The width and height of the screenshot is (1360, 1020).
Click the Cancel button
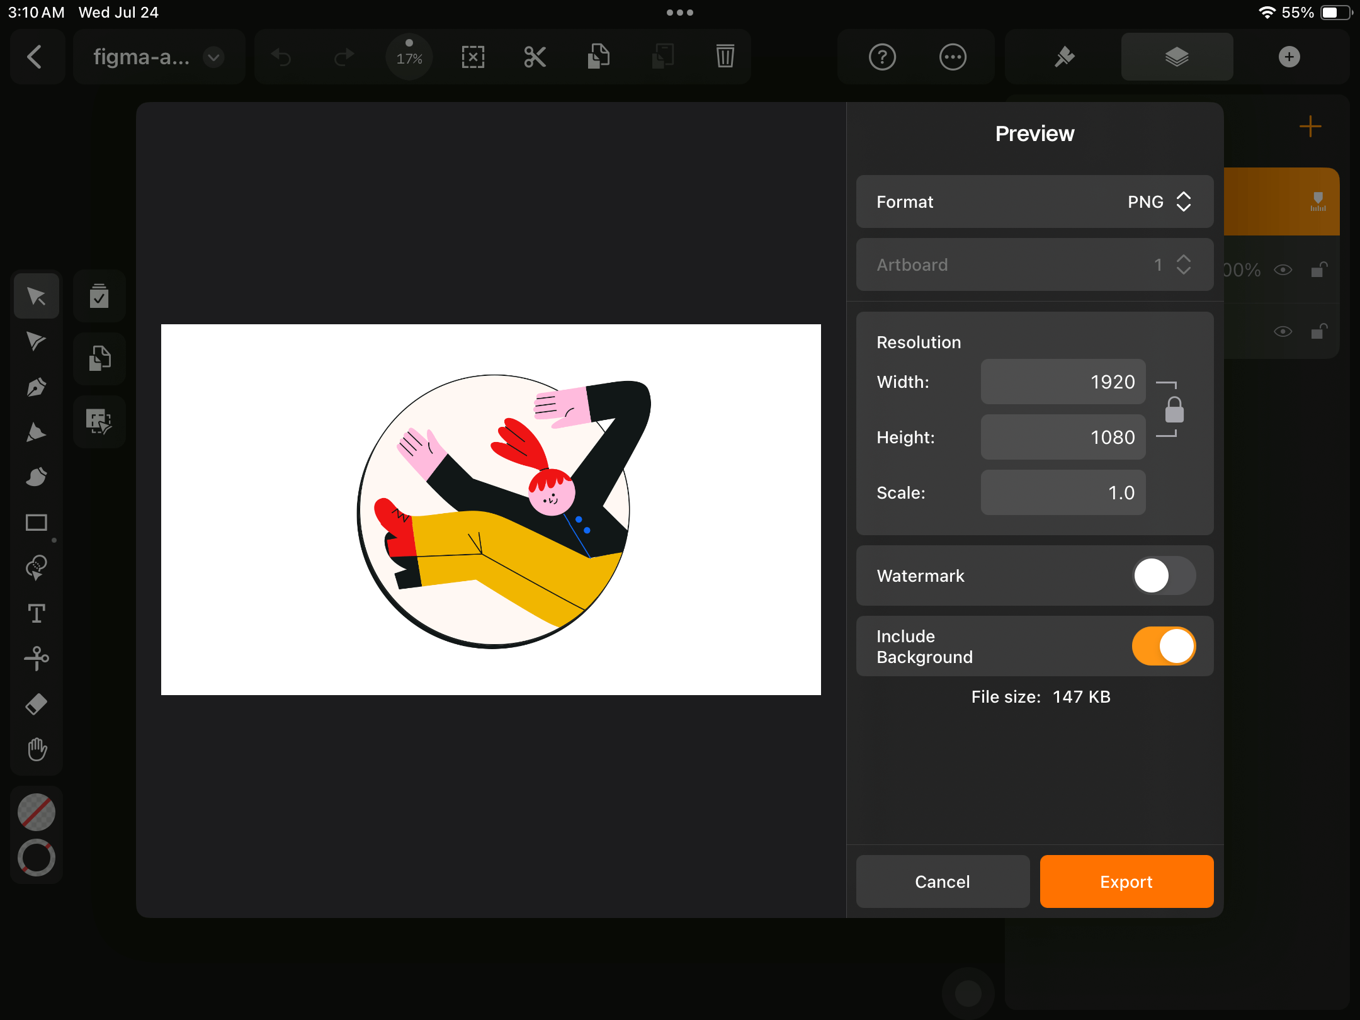pos(941,881)
